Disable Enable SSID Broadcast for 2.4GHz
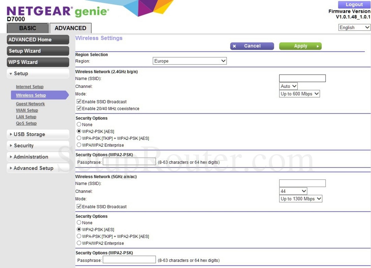 pyautogui.click(x=79, y=101)
